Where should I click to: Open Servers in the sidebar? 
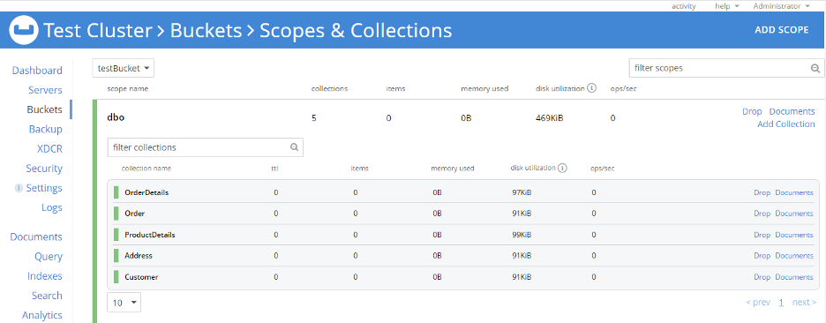tap(45, 90)
